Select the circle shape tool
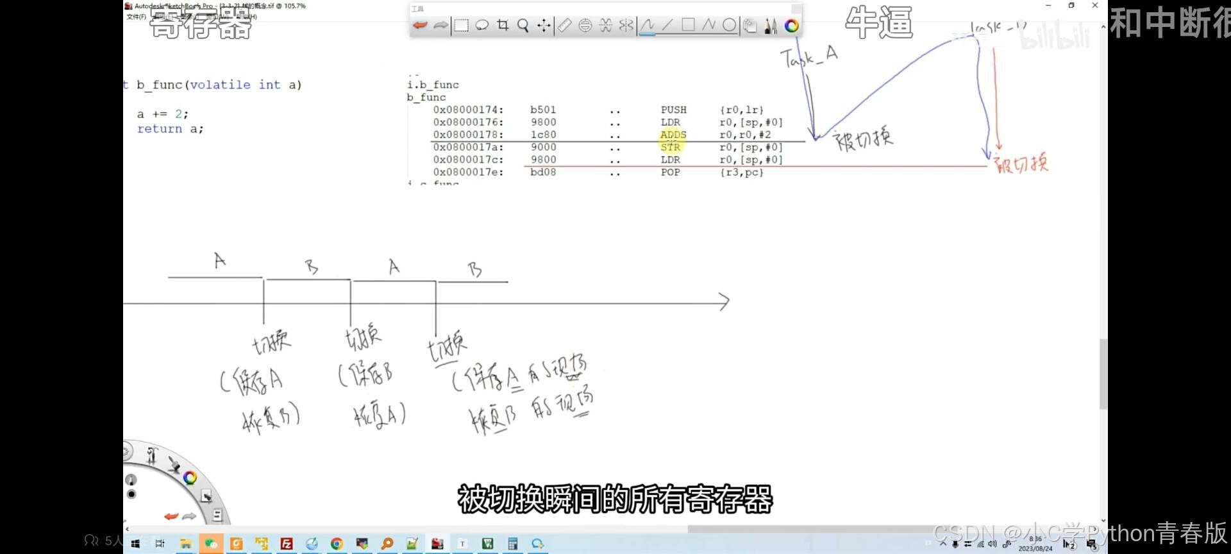Screen dimensions: 1231x554 click(729, 25)
